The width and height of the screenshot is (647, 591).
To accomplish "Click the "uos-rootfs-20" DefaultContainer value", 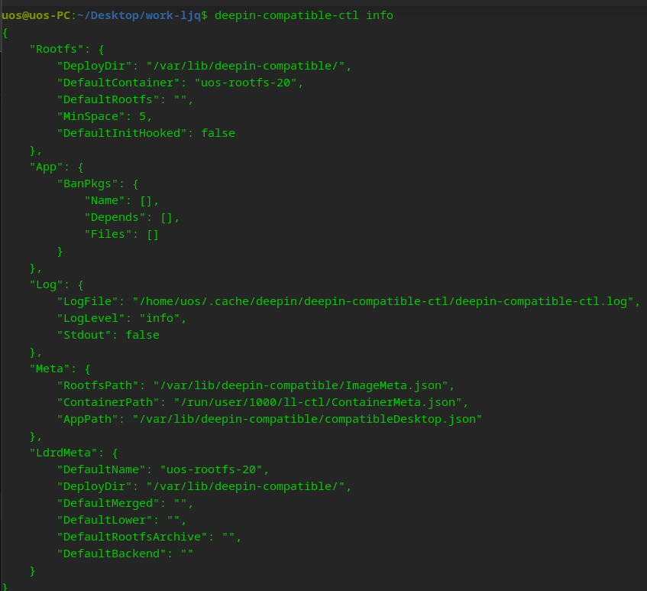I will pyautogui.click(x=245, y=83).
